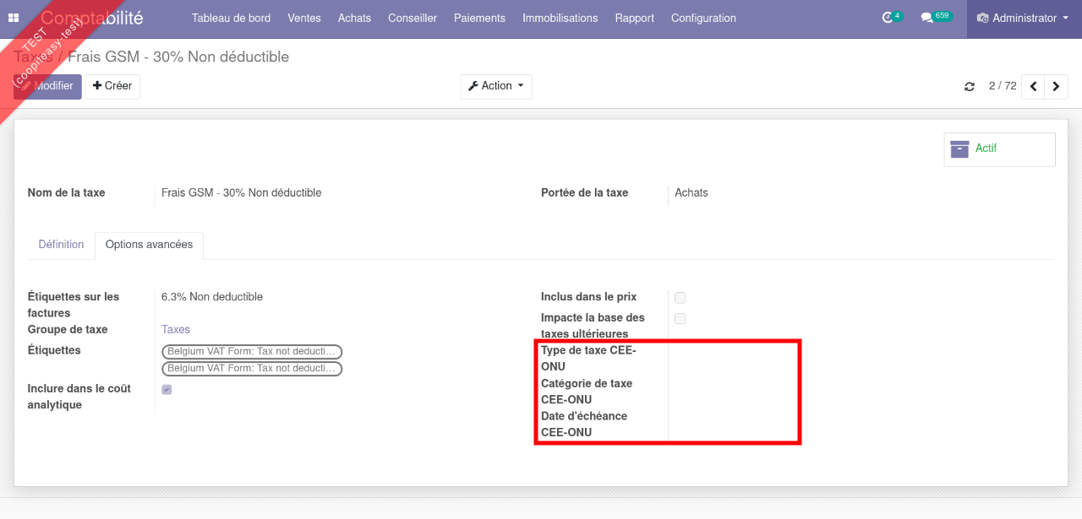Go to next record with right arrow

coord(1056,86)
